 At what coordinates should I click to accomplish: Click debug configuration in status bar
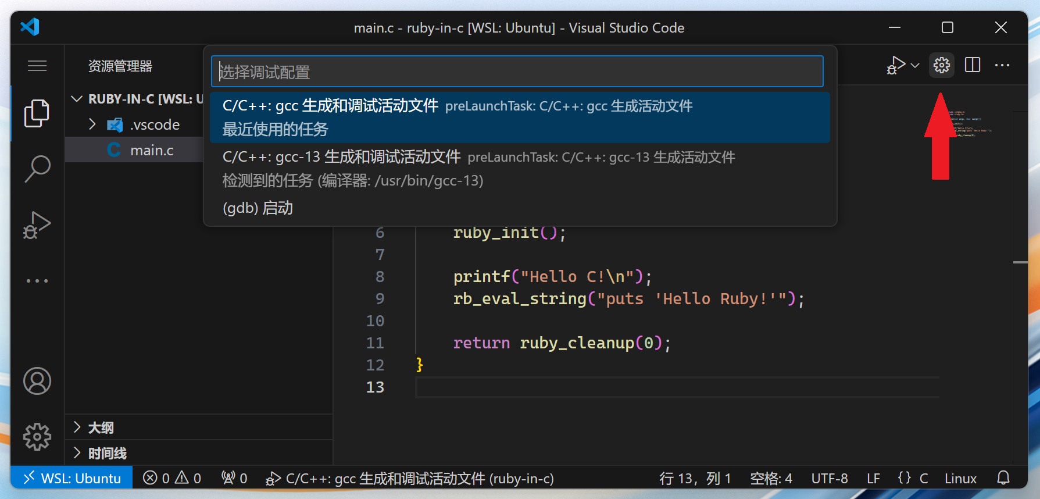tap(409, 478)
